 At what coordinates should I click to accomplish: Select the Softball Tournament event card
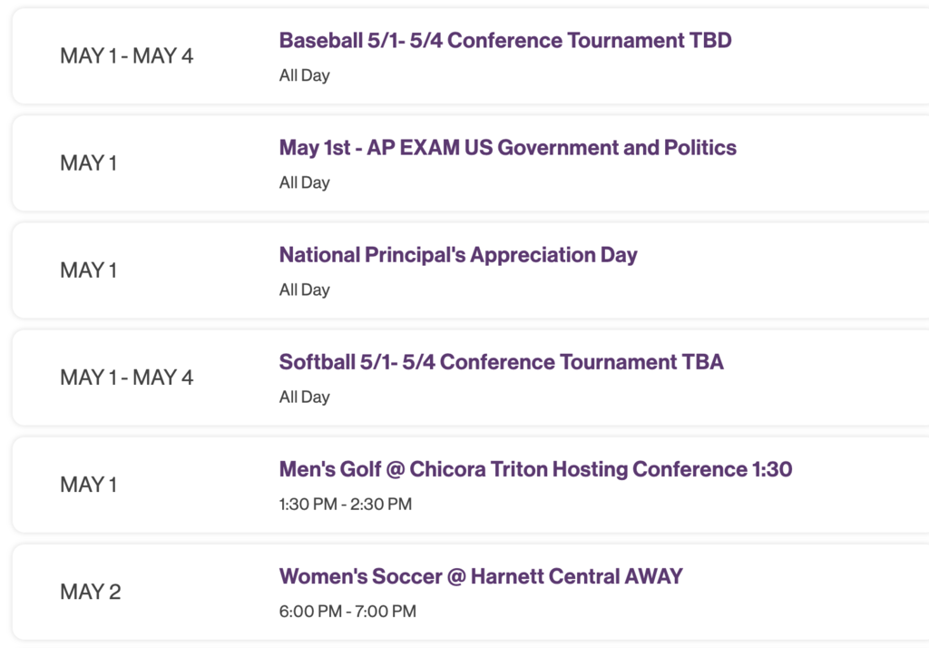tap(464, 378)
